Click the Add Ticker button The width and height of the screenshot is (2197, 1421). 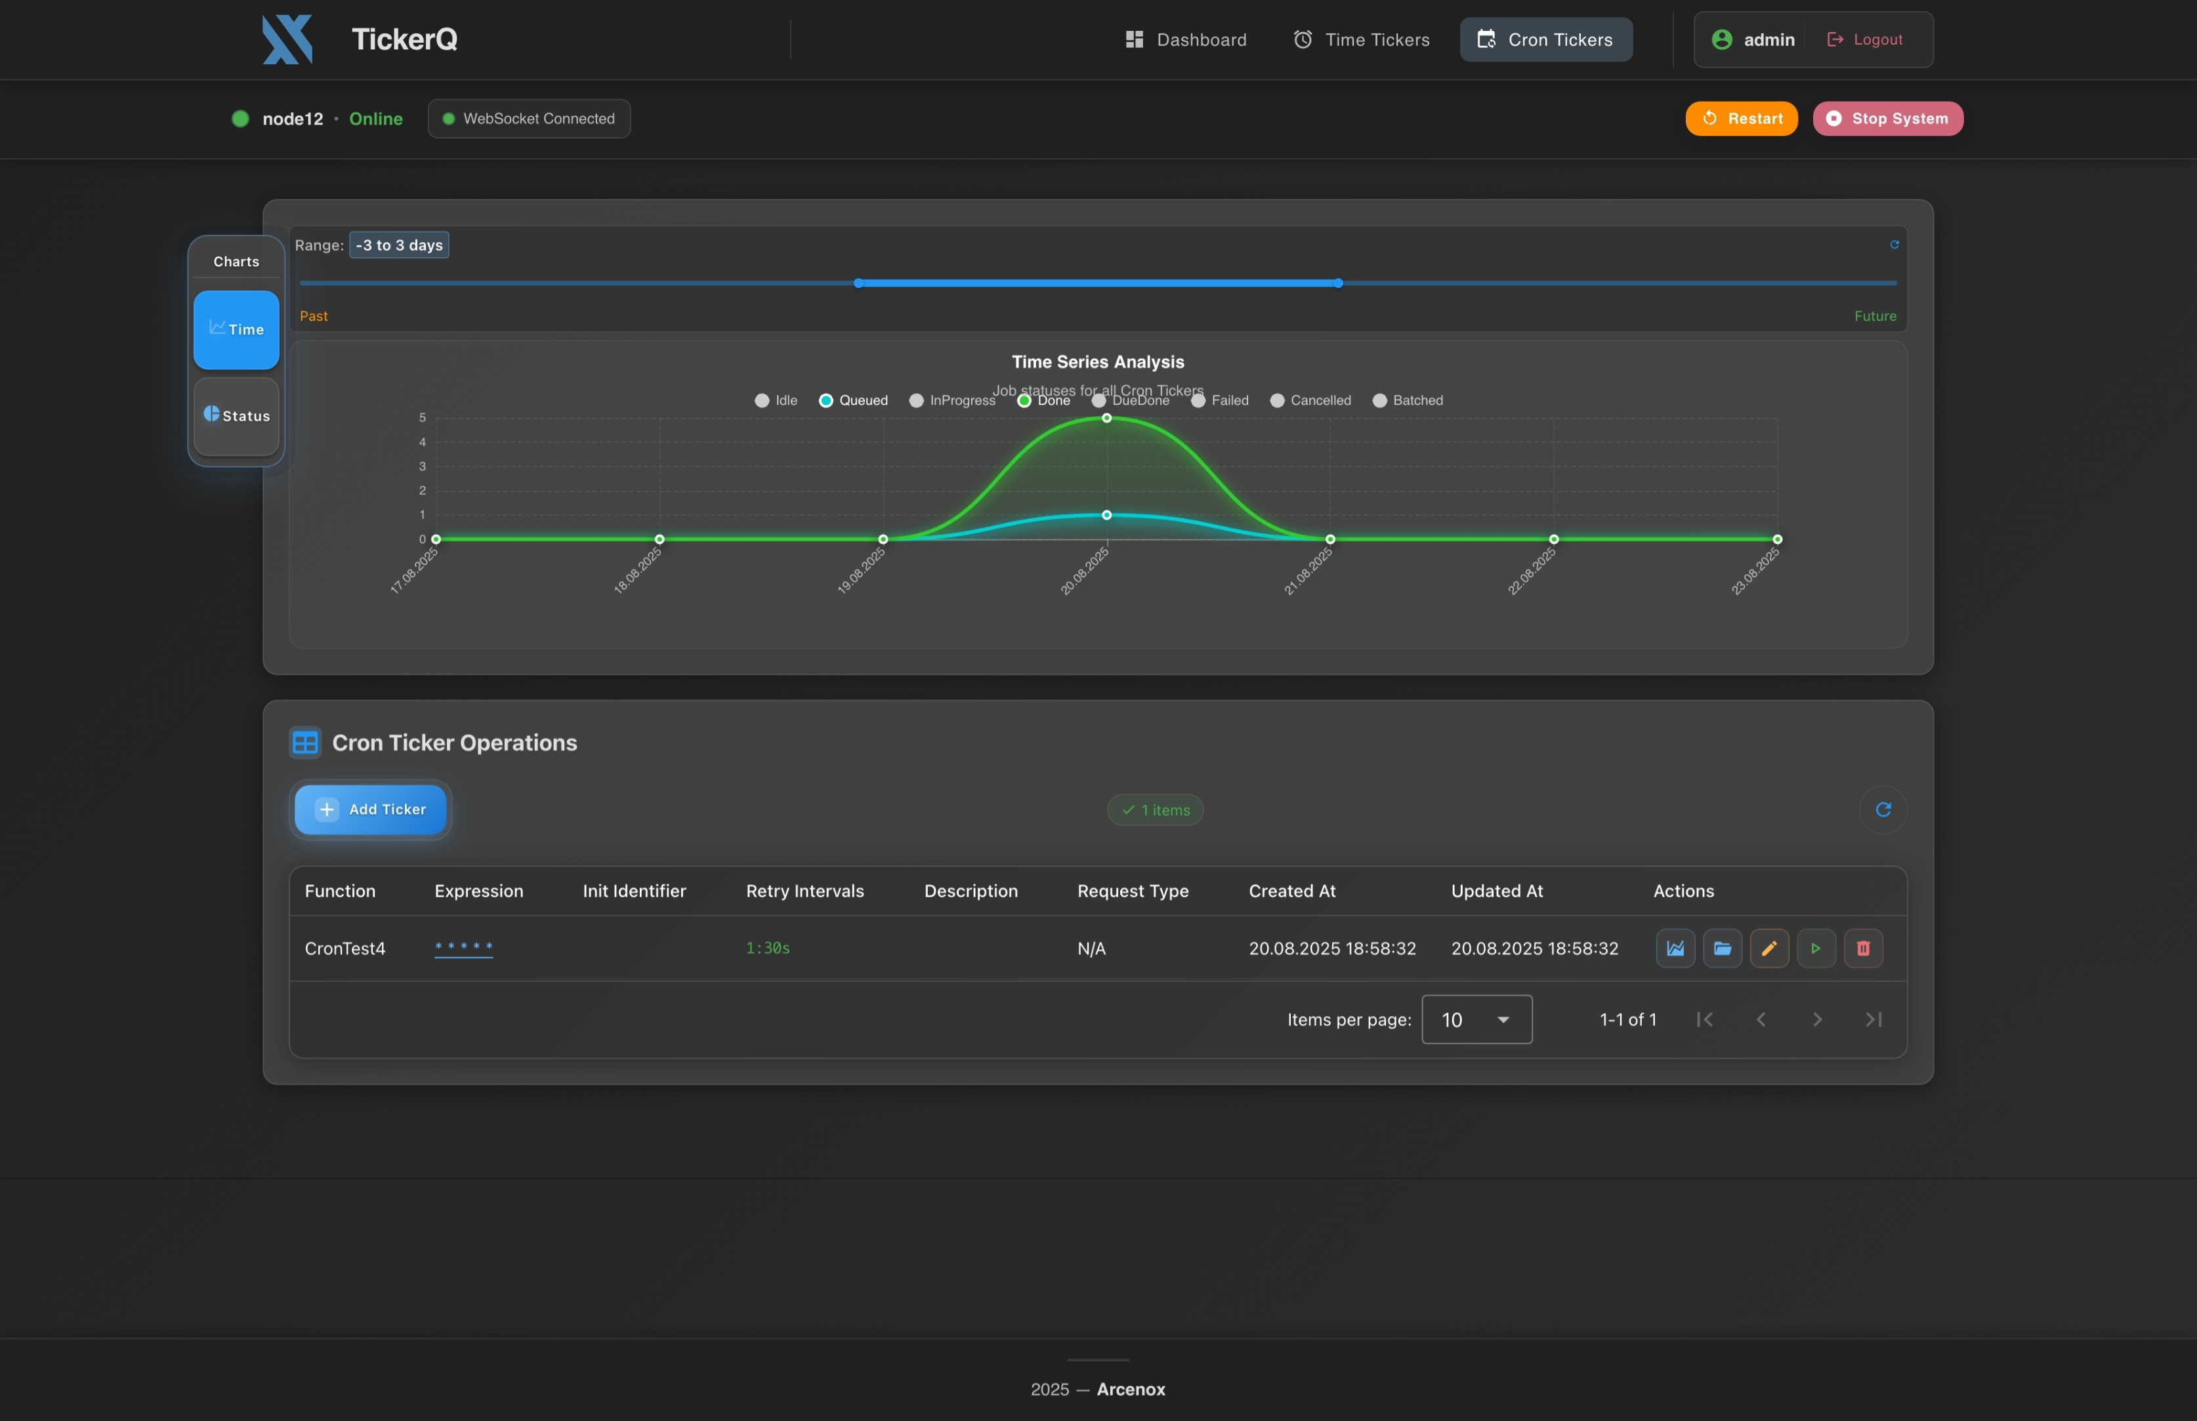(x=370, y=809)
